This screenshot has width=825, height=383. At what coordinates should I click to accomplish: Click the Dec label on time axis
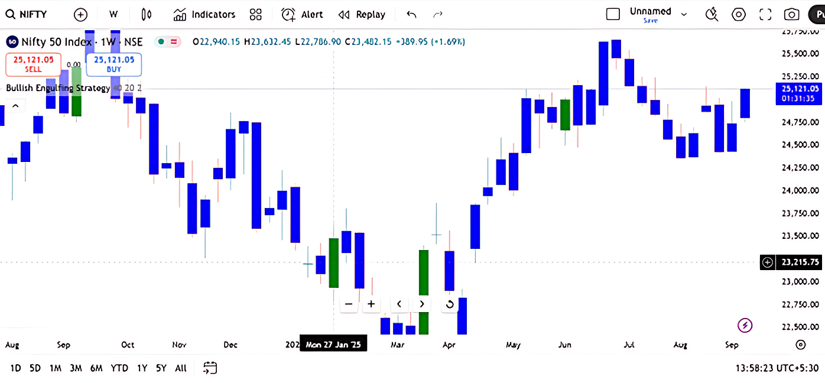pos(230,345)
